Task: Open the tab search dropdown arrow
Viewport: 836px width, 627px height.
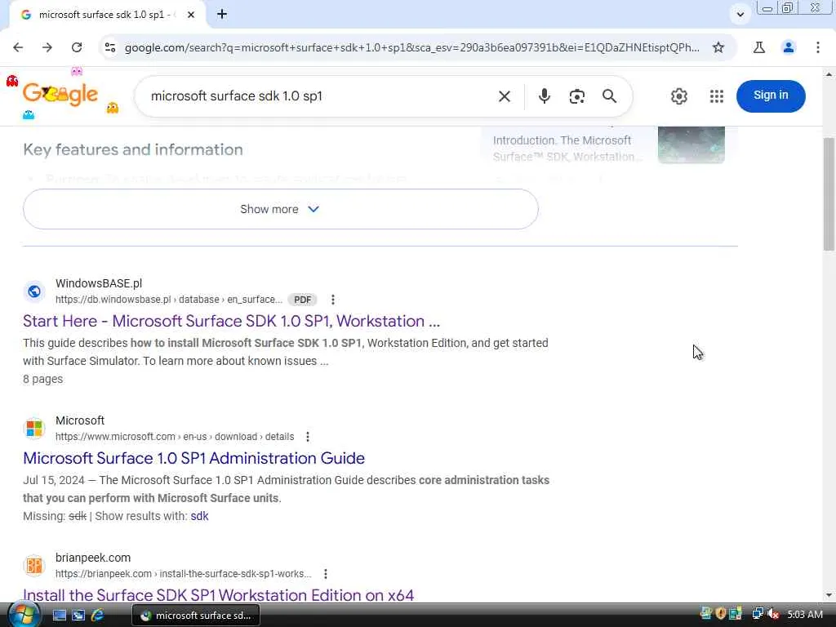Action: pyautogui.click(x=740, y=15)
